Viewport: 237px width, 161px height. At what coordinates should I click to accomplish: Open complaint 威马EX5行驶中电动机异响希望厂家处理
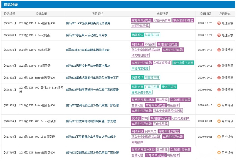coord(91,121)
